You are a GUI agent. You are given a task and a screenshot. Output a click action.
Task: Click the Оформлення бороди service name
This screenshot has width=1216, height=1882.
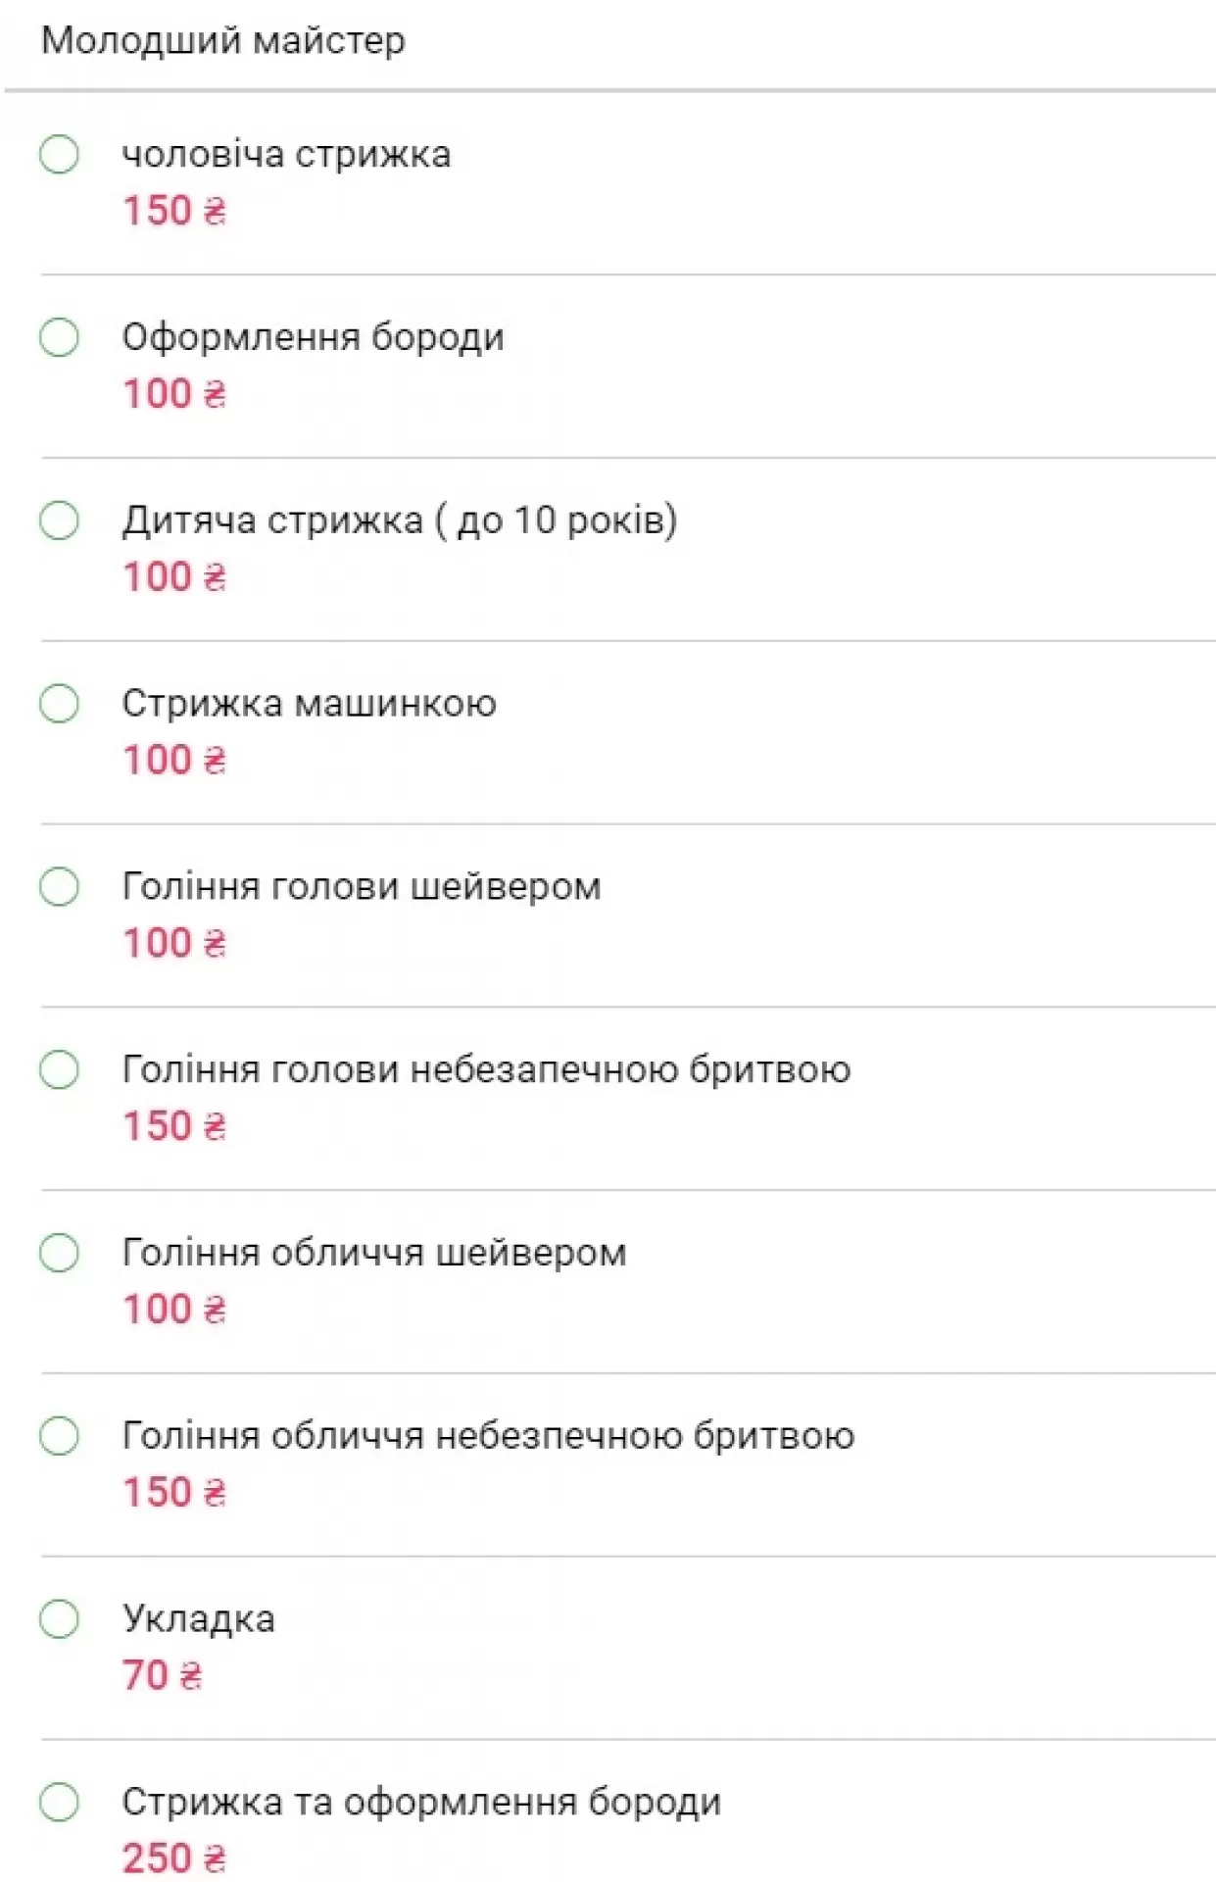coord(313,337)
